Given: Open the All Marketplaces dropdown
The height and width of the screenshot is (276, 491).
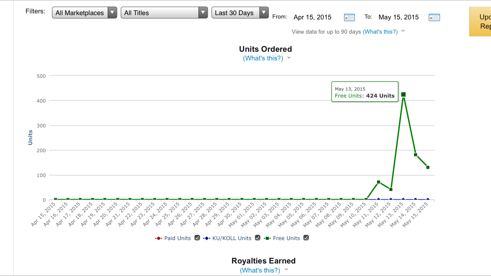Looking at the screenshot, I should pos(85,13).
